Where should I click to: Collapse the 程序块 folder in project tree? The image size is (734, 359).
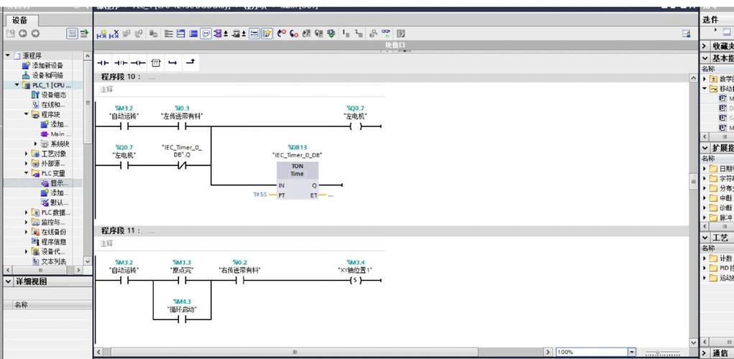tap(27, 114)
